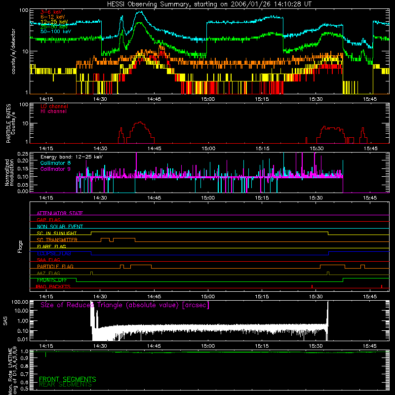
Task: Click the Mon. Rate LIVETIME axis label
Action: [x=12, y=370]
